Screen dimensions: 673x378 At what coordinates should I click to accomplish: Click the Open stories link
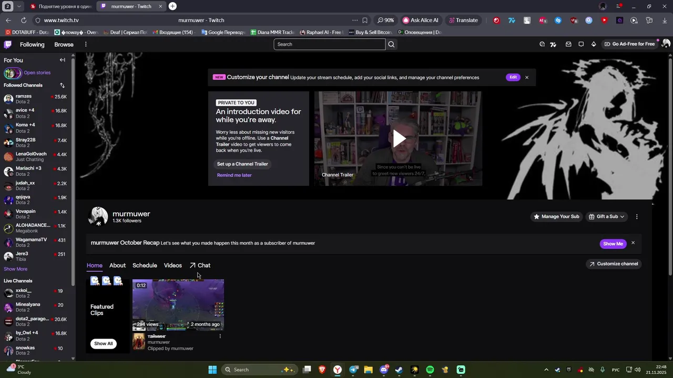[x=37, y=73]
